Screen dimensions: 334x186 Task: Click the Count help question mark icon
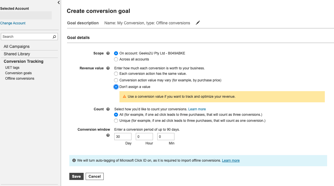tap(108, 109)
